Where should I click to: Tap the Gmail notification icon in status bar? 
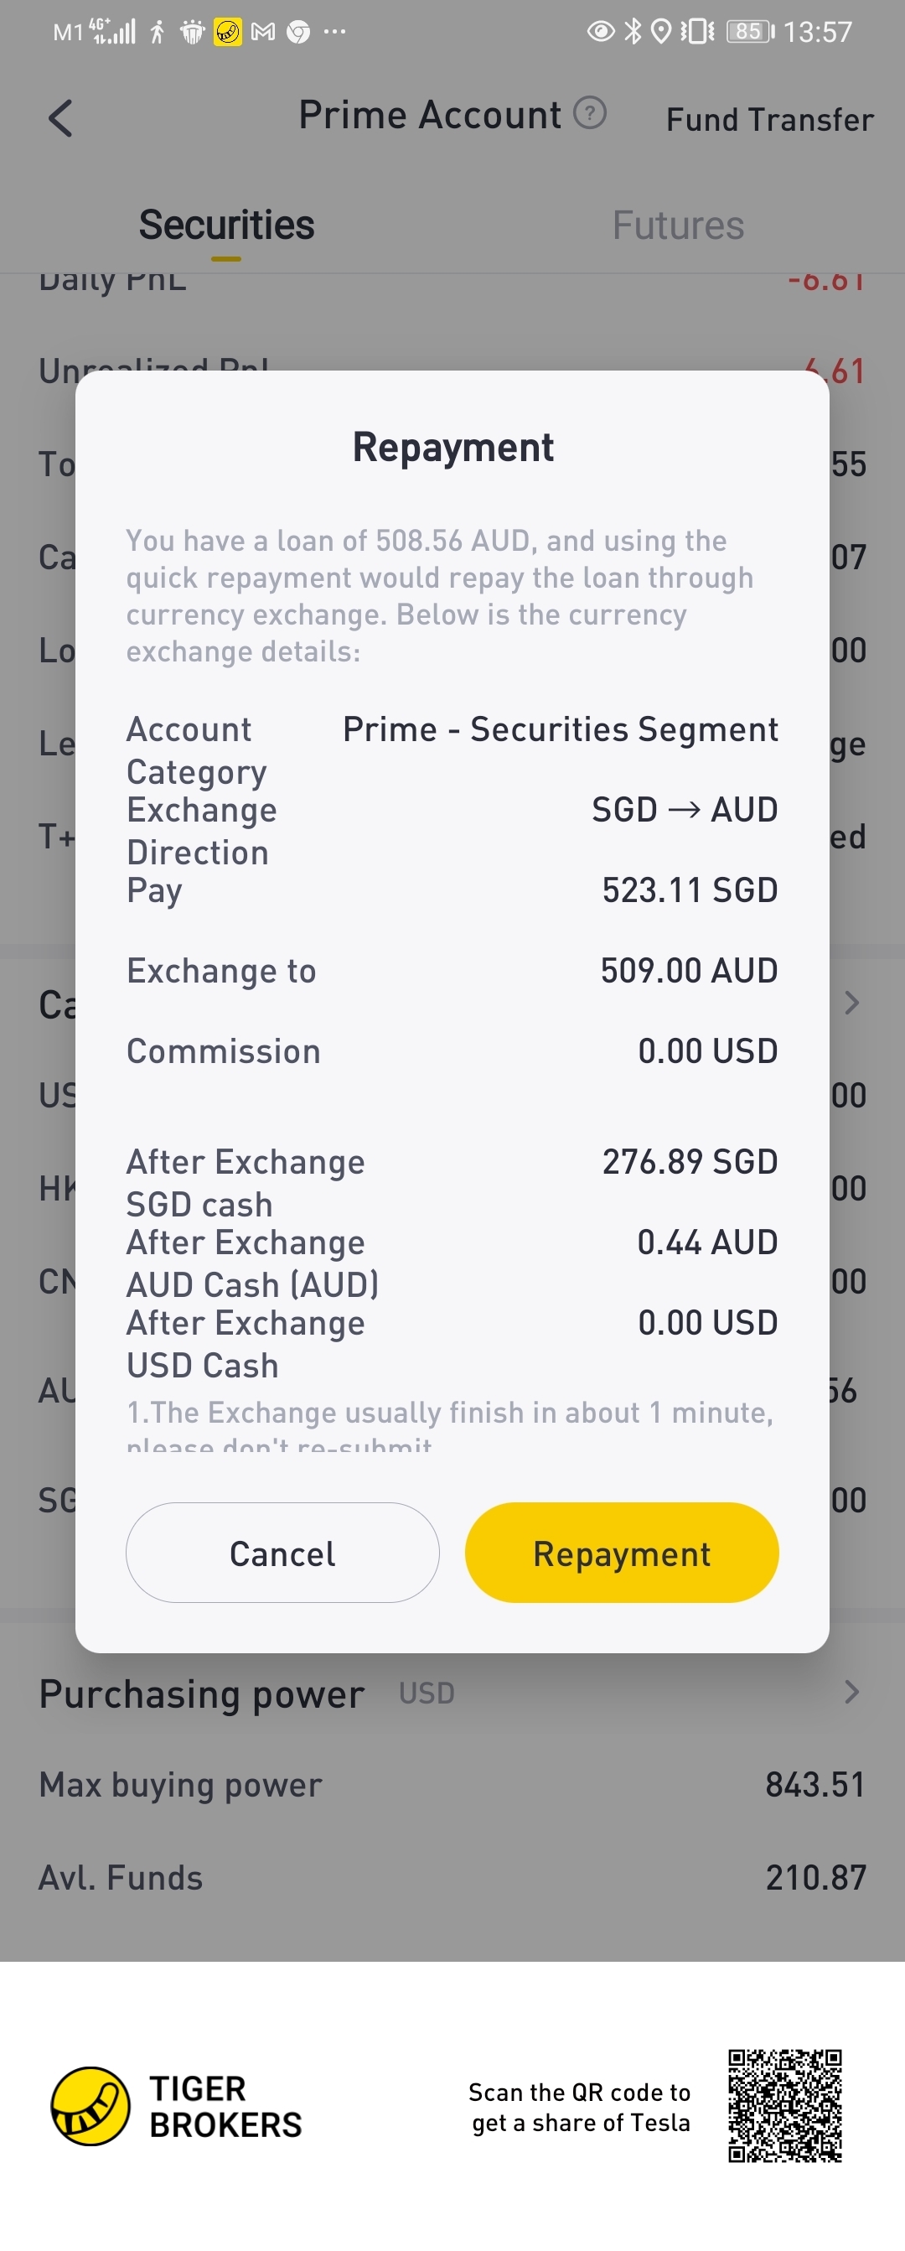coord(263,33)
